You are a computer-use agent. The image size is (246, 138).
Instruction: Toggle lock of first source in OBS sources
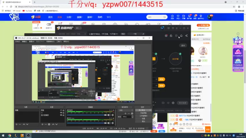coord(63,110)
